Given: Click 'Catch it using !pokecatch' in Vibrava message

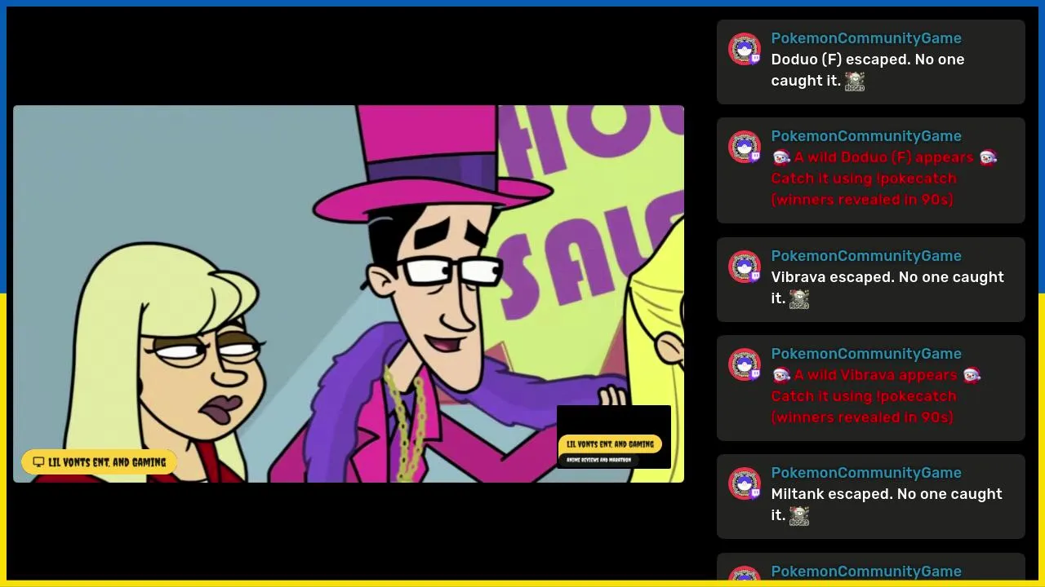Looking at the screenshot, I should pyautogui.click(x=864, y=396).
